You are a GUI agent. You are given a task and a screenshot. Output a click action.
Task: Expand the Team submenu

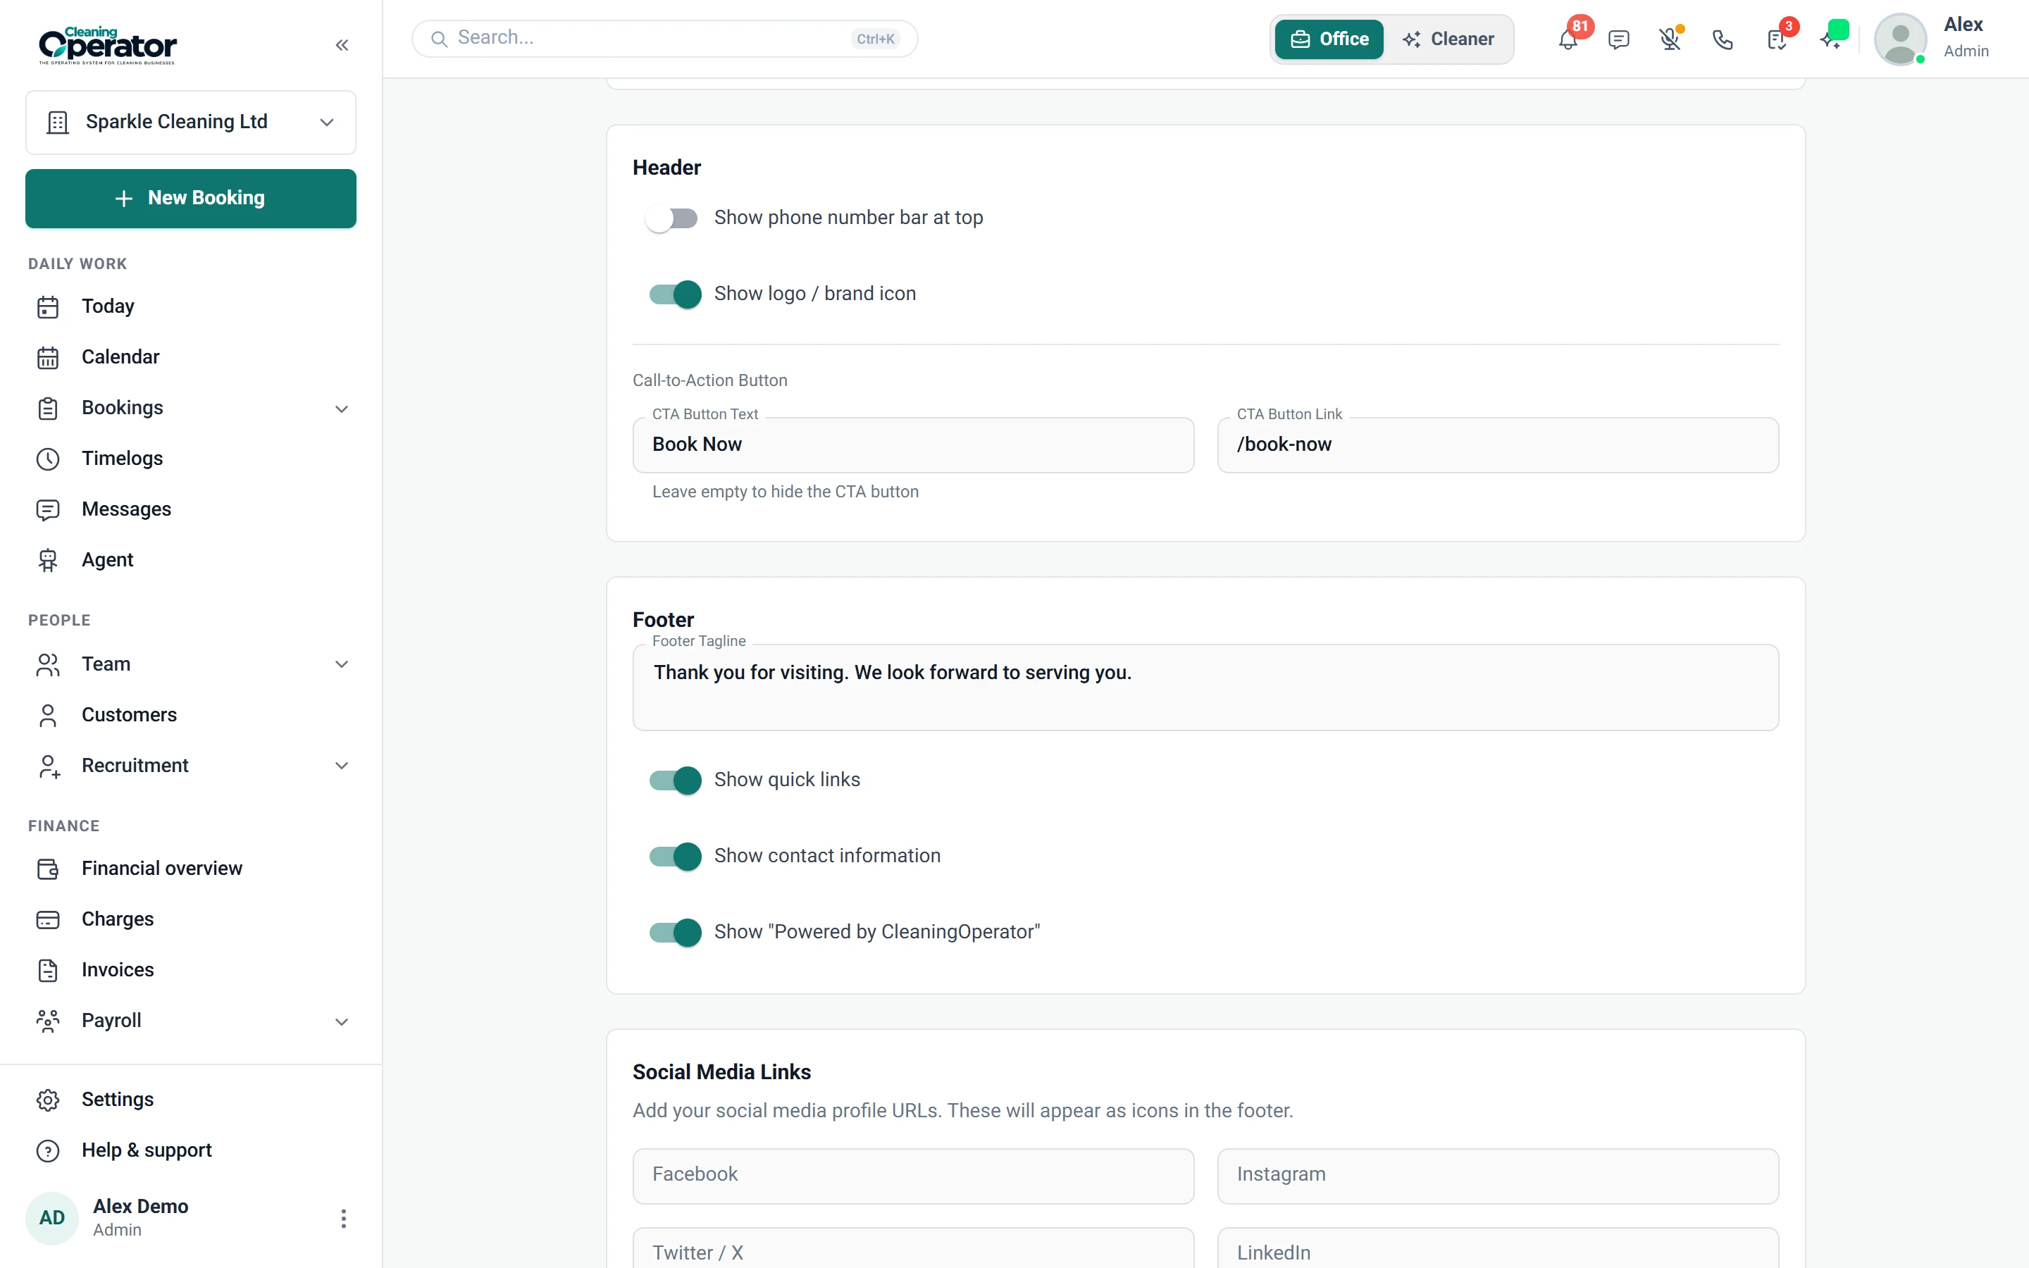coord(341,664)
